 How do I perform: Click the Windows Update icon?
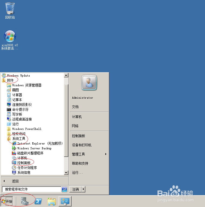pos(4,75)
